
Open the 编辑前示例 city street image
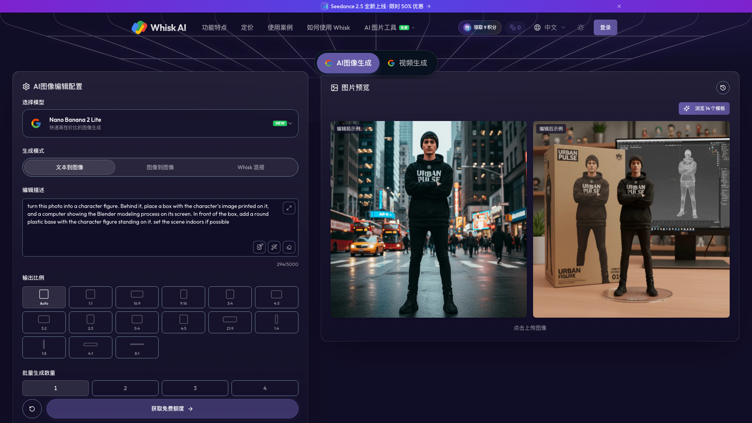coord(428,219)
